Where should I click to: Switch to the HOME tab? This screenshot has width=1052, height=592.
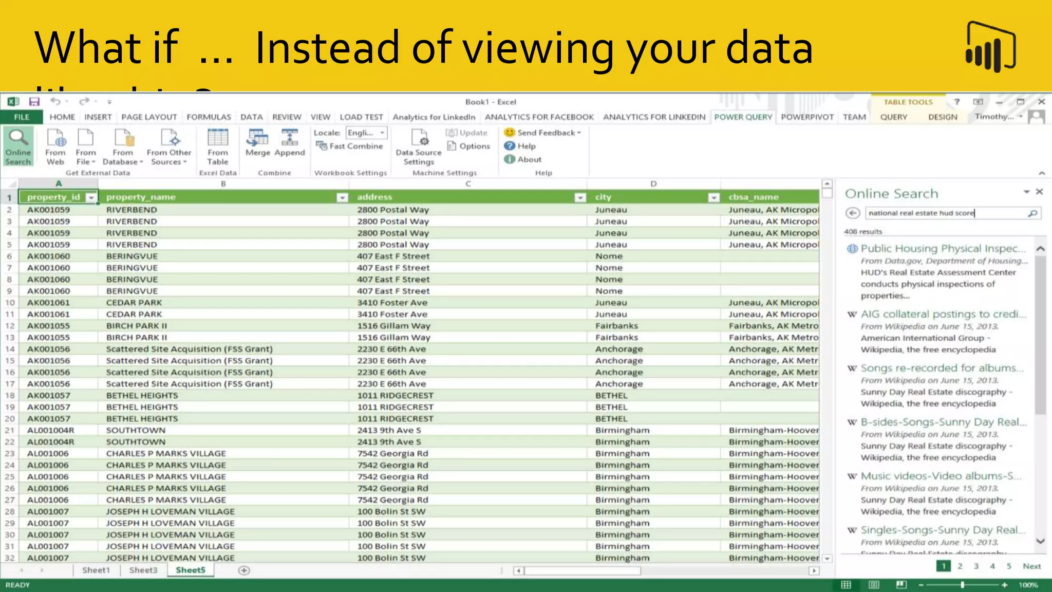click(x=62, y=117)
